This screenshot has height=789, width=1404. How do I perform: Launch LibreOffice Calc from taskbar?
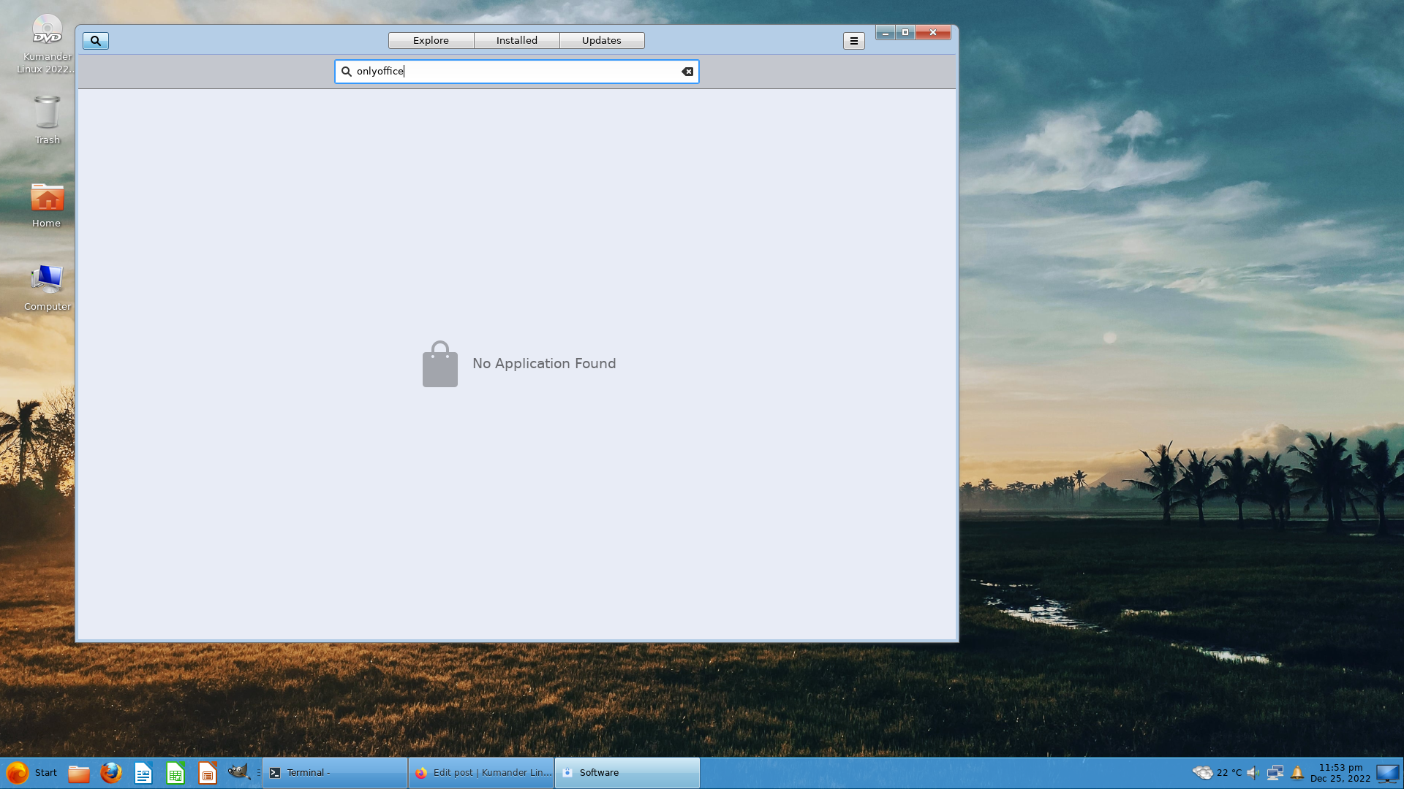pyautogui.click(x=175, y=773)
